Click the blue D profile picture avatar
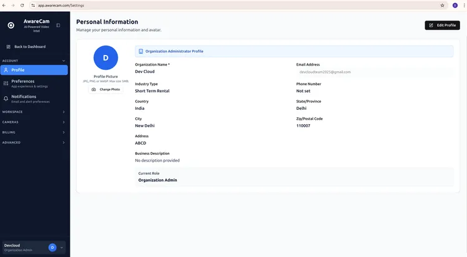Viewport: 467px width, 257px height. point(106,57)
